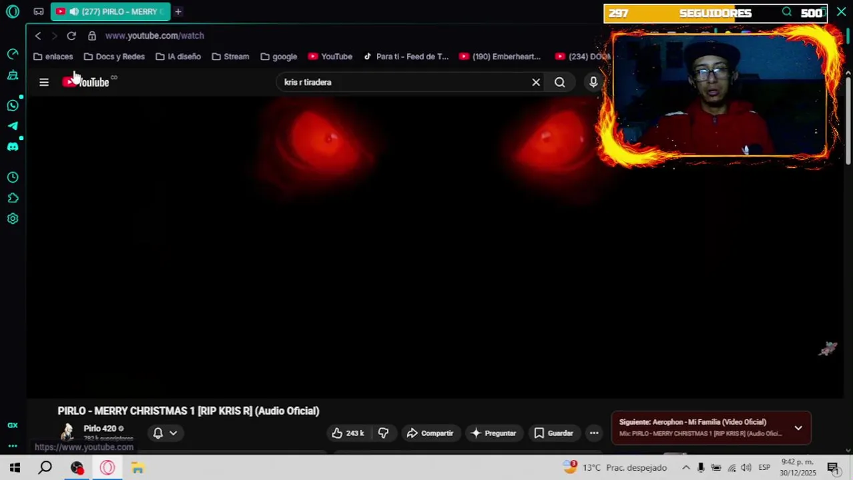Open the Para ti TikTok bookmark
853x480 pixels.
(x=406, y=57)
